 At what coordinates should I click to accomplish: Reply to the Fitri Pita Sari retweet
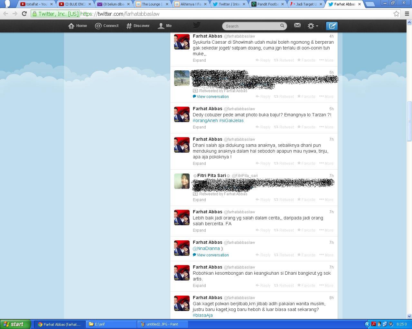263,200
